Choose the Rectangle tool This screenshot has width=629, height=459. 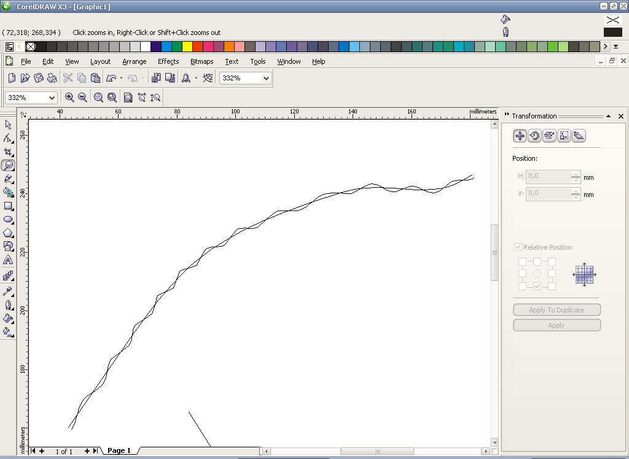(x=8, y=206)
